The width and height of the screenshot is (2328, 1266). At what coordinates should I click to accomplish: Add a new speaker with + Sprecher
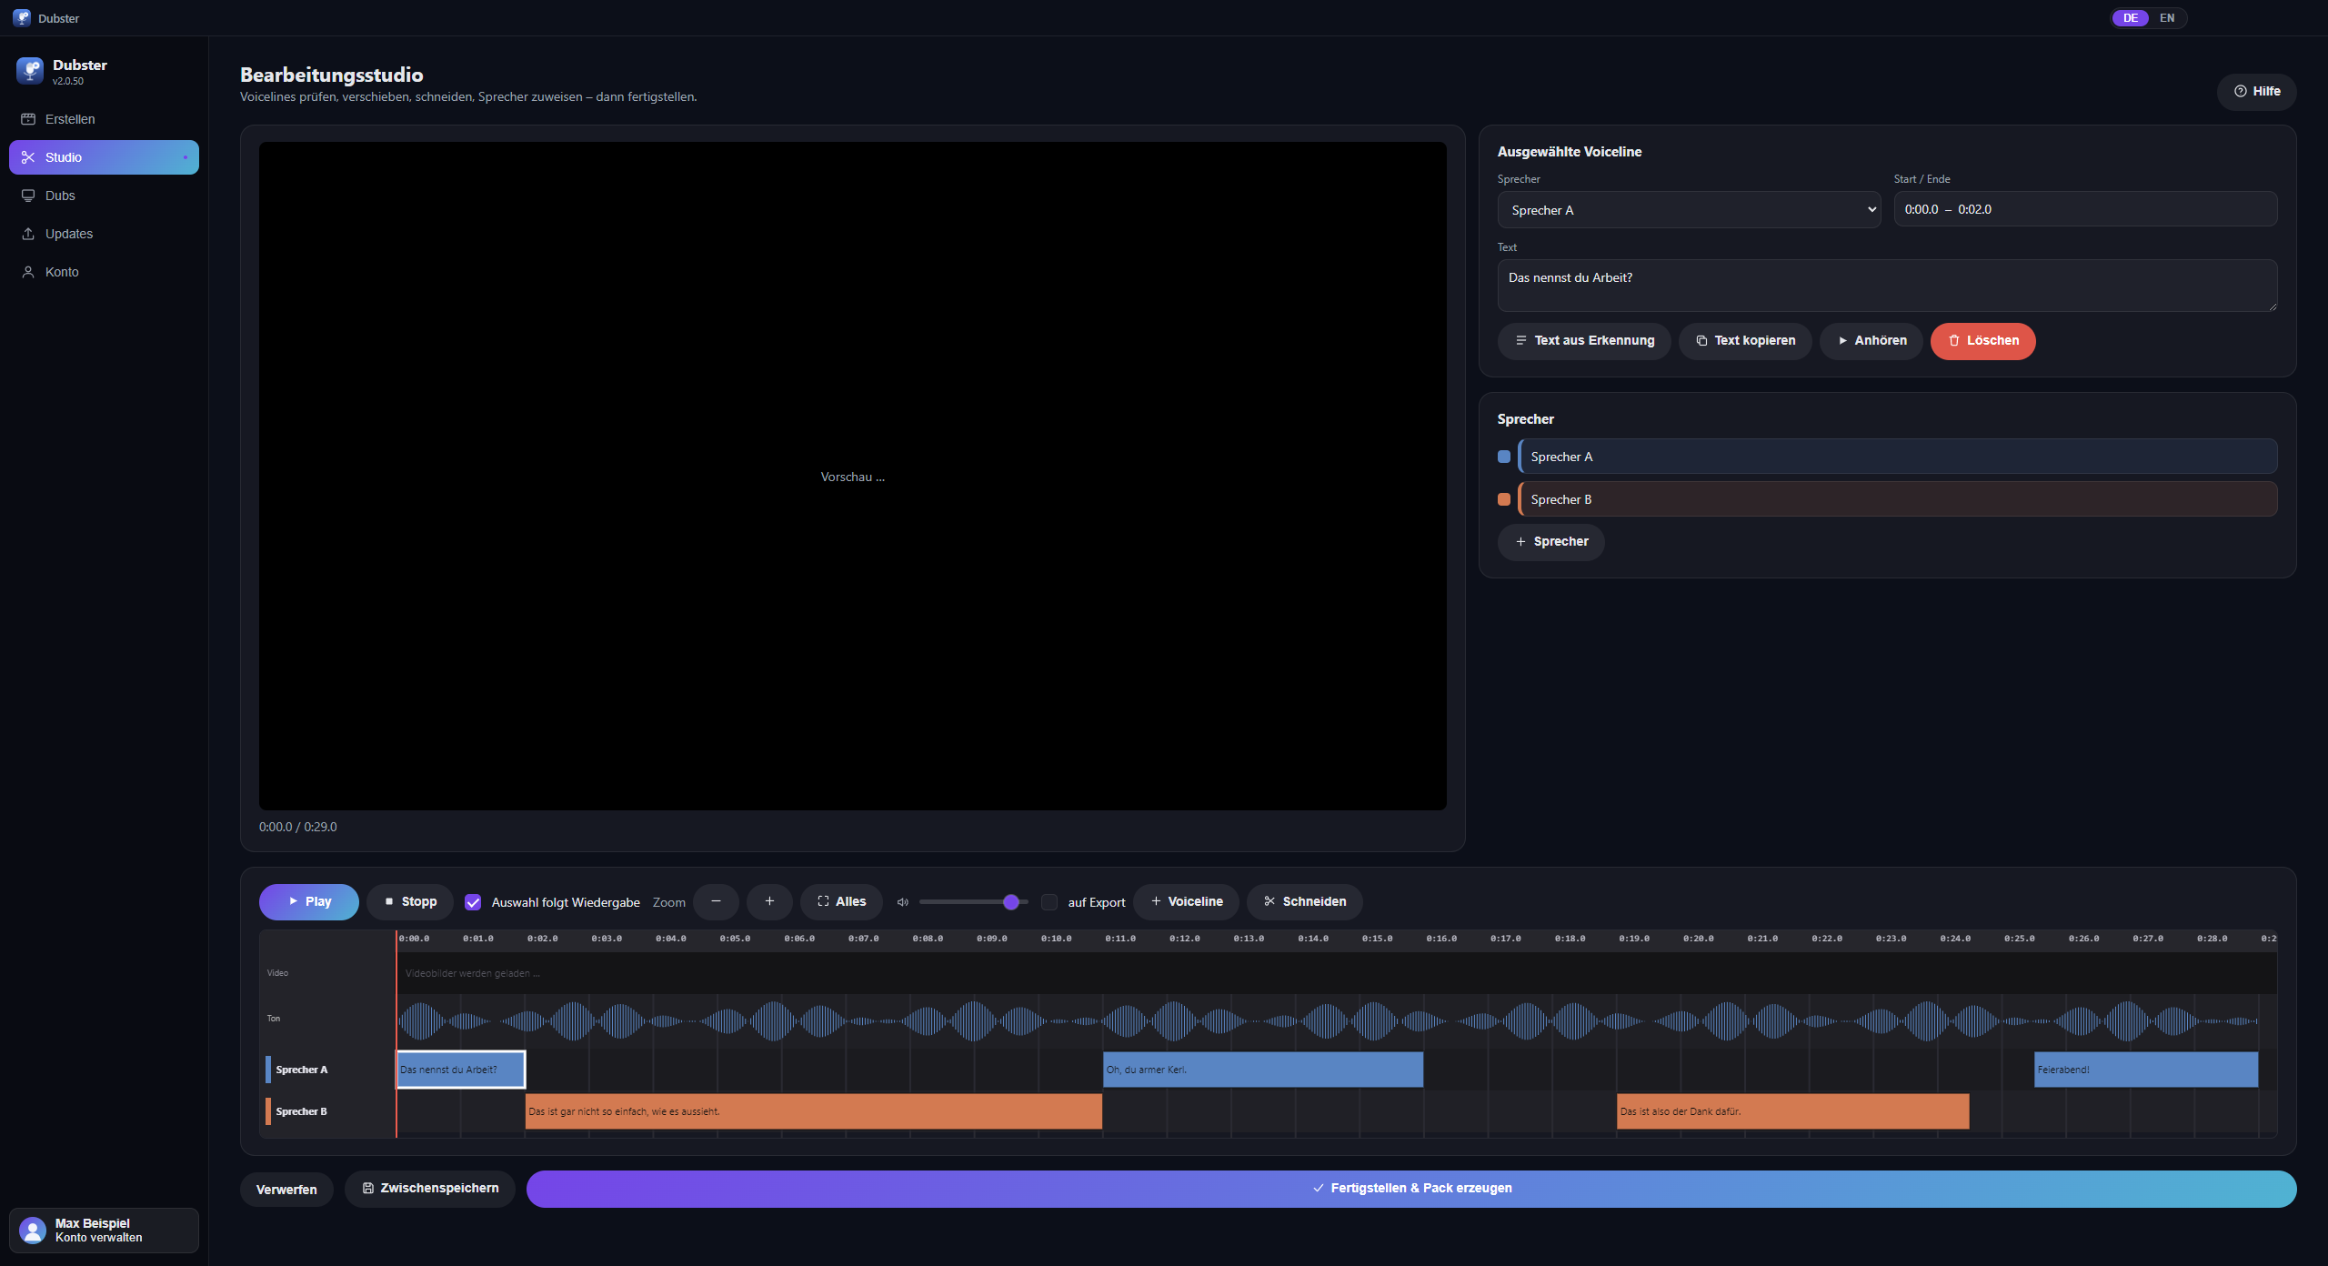pyautogui.click(x=1550, y=542)
